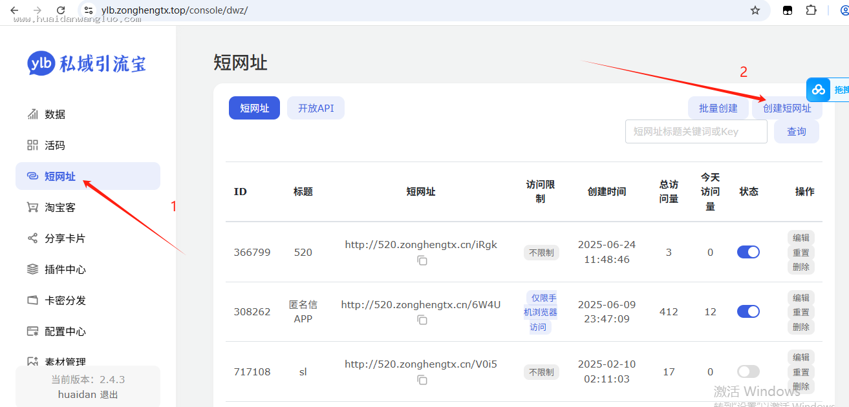This screenshot has width=849, height=407.
Task: Click 退出 logout link
Action: (x=109, y=394)
